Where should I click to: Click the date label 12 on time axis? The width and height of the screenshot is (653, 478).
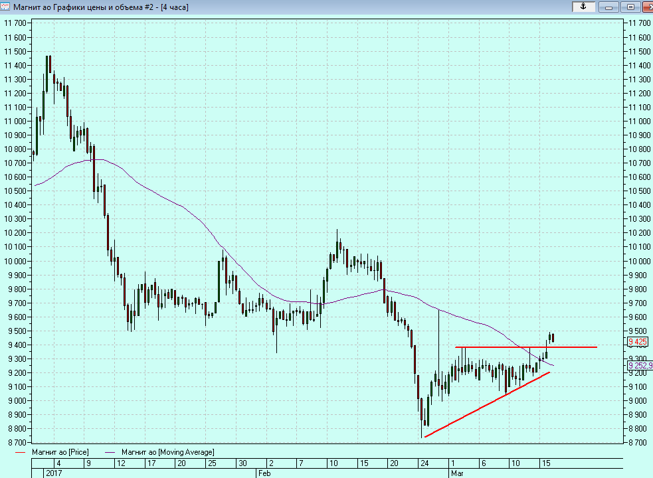pos(121,463)
